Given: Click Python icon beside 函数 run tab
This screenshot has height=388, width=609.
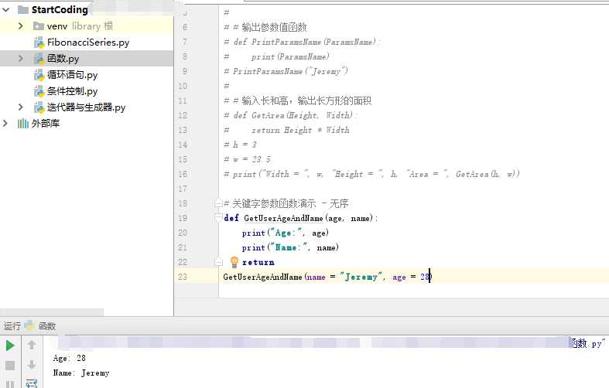Looking at the screenshot, I should tap(29, 326).
